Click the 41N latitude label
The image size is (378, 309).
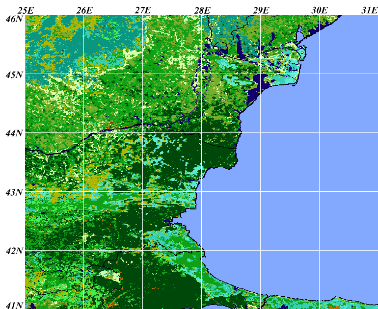[14, 306]
